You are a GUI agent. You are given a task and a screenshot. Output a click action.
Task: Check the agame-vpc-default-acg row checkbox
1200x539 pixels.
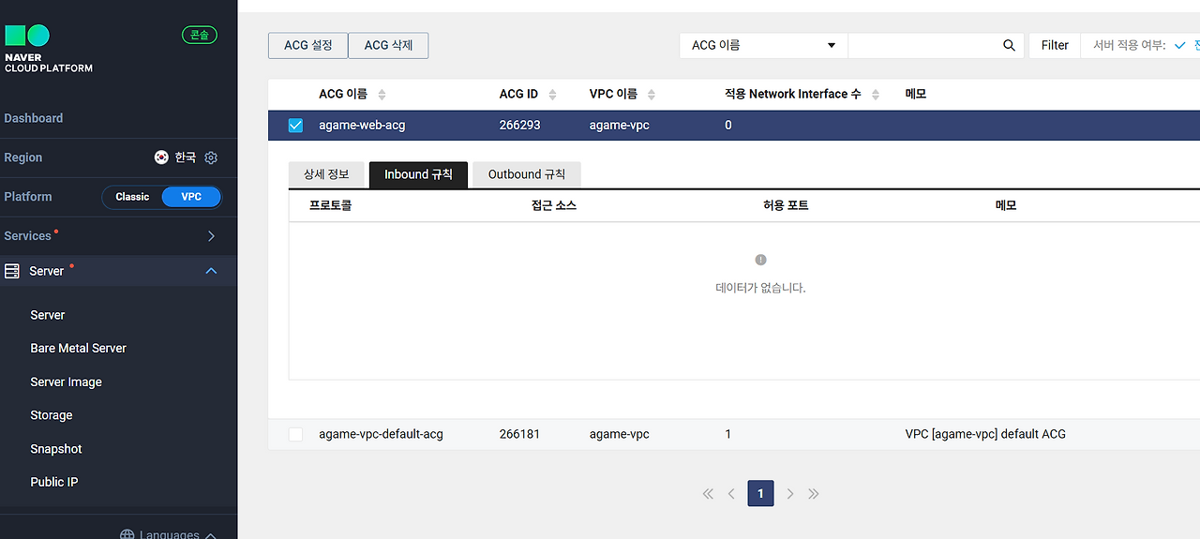[x=295, y=435]
